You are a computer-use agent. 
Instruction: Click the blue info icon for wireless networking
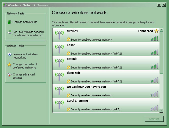tap(9, 55)
